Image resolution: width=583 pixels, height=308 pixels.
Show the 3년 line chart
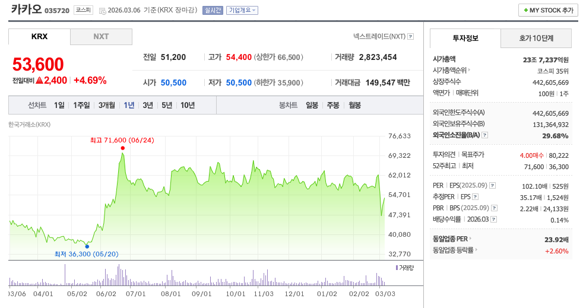[x=148, y=105]
